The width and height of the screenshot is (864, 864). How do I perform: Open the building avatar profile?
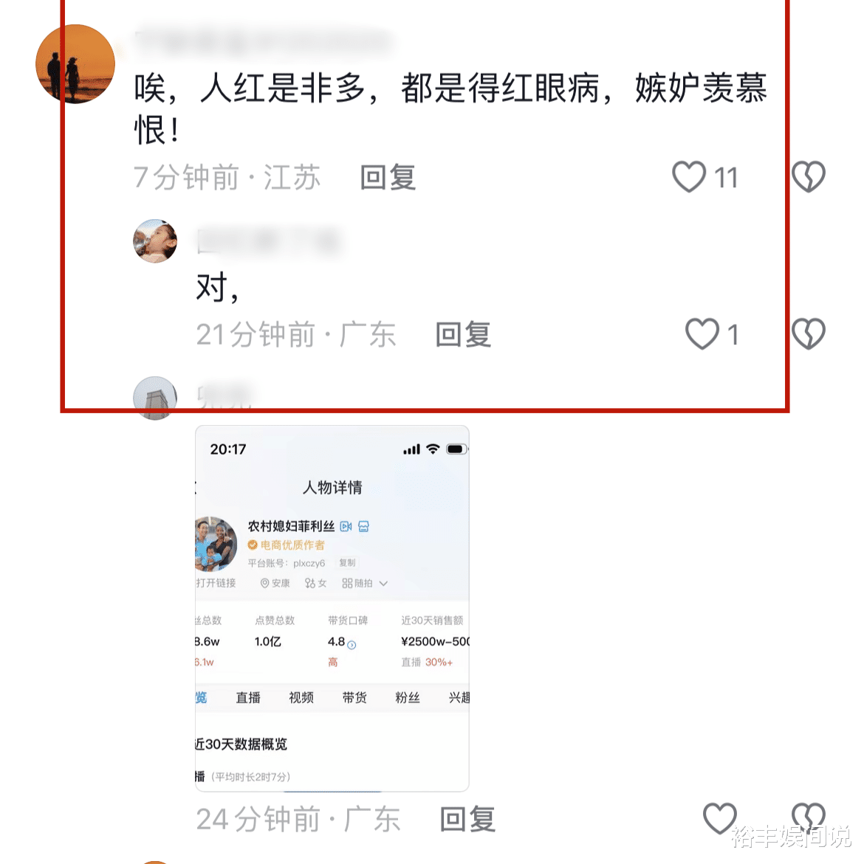point(155,398)
